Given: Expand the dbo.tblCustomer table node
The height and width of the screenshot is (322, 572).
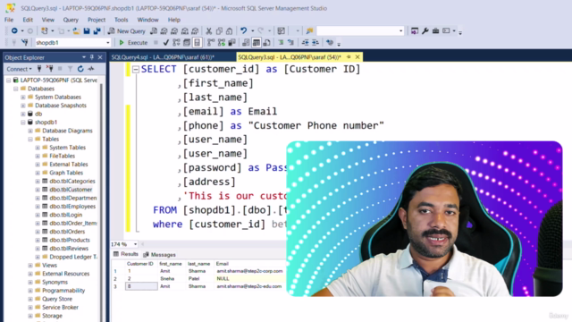Looking at the screenshot, I should pos(38,190).
